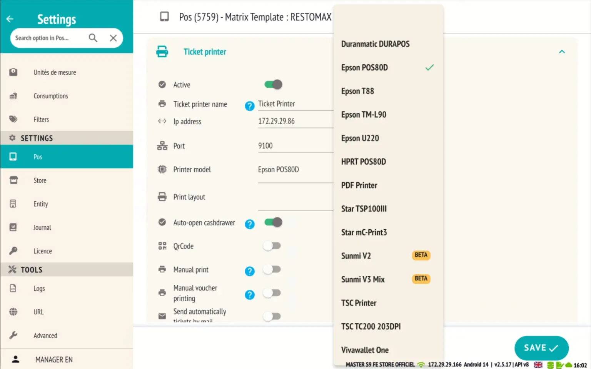Click the wifi status icon
Viewport: 591px width, 369px height.
(x=421, y=365)
